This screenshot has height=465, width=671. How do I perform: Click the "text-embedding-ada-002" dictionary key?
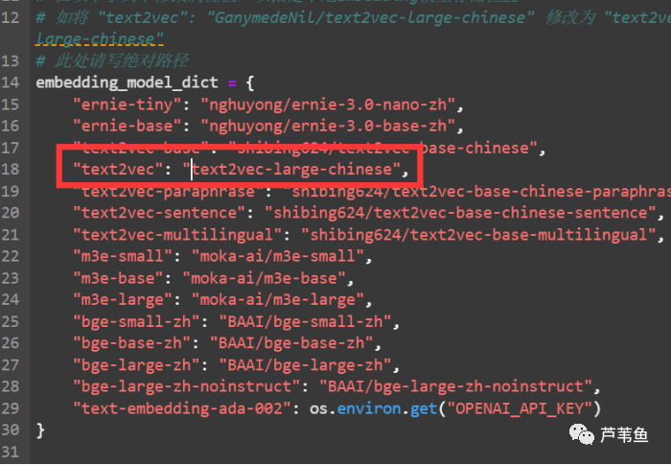(x=182, y=408)
